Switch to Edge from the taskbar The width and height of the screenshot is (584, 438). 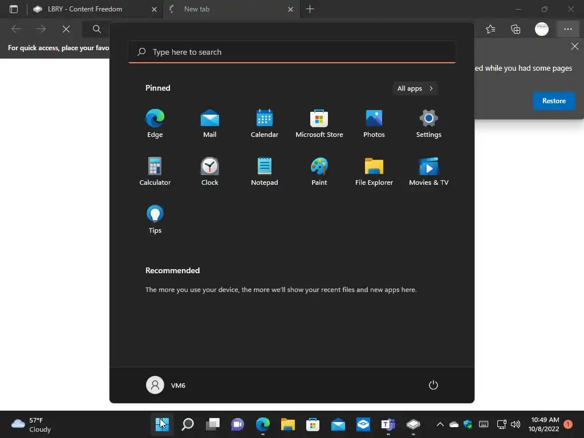point(263,424)
